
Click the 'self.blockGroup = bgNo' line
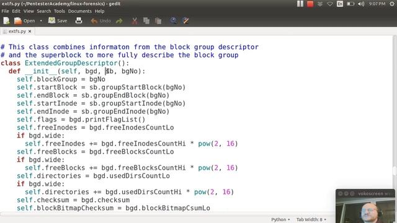click(x=61, y=79)
